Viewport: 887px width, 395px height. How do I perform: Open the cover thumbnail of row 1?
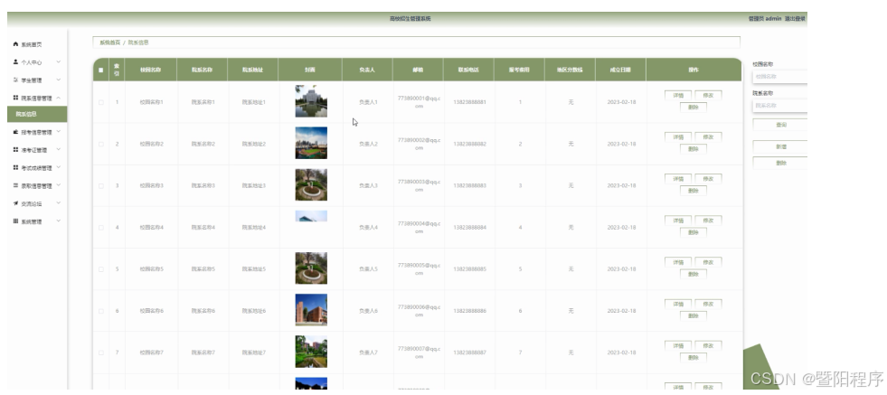click(x=311, y=101)
